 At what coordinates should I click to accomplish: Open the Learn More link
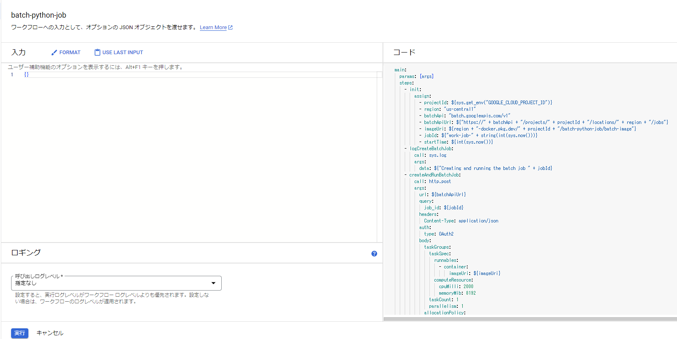(213, 27)
